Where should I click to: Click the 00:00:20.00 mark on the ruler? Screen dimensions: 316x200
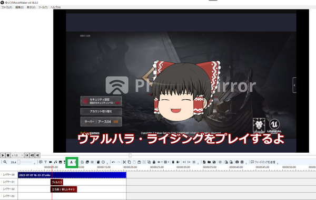pyautogui.click(x=130, y=167)
